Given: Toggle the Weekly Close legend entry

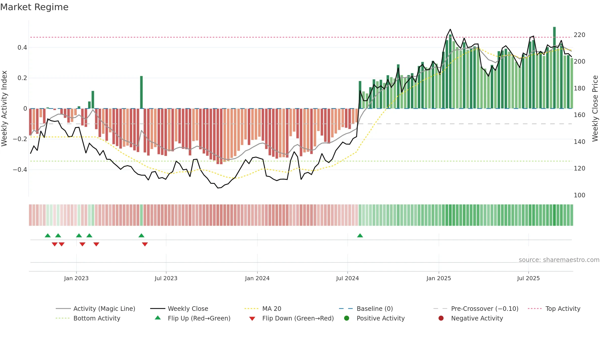Looking at the screenshot, I should point(179,309).
